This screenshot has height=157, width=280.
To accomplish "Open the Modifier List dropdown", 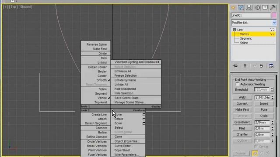I will (x=274, y=23).
